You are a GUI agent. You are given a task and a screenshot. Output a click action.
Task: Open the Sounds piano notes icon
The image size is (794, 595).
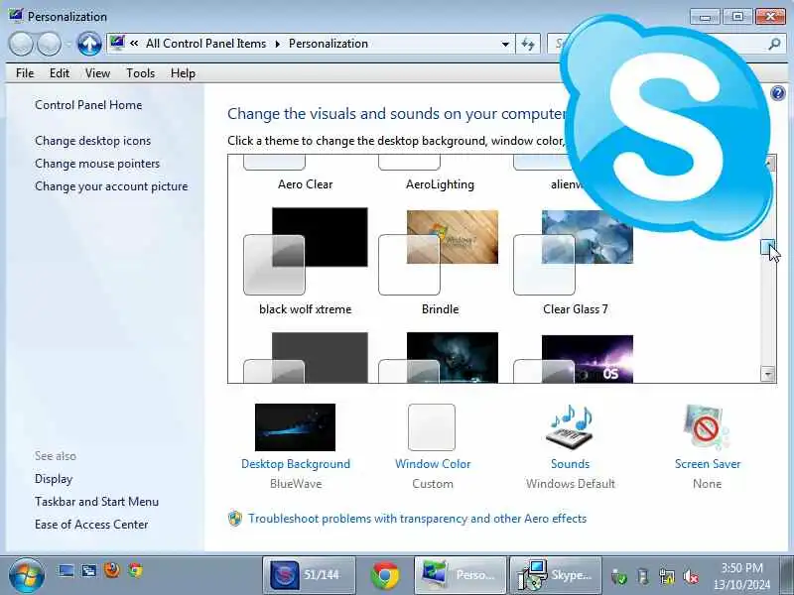click(x=570, y=426)
